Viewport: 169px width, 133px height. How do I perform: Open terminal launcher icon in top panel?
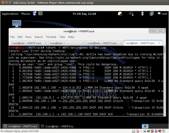pos(40,14)
